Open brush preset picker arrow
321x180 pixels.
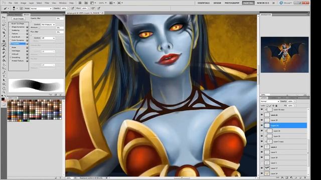(17, 8)
